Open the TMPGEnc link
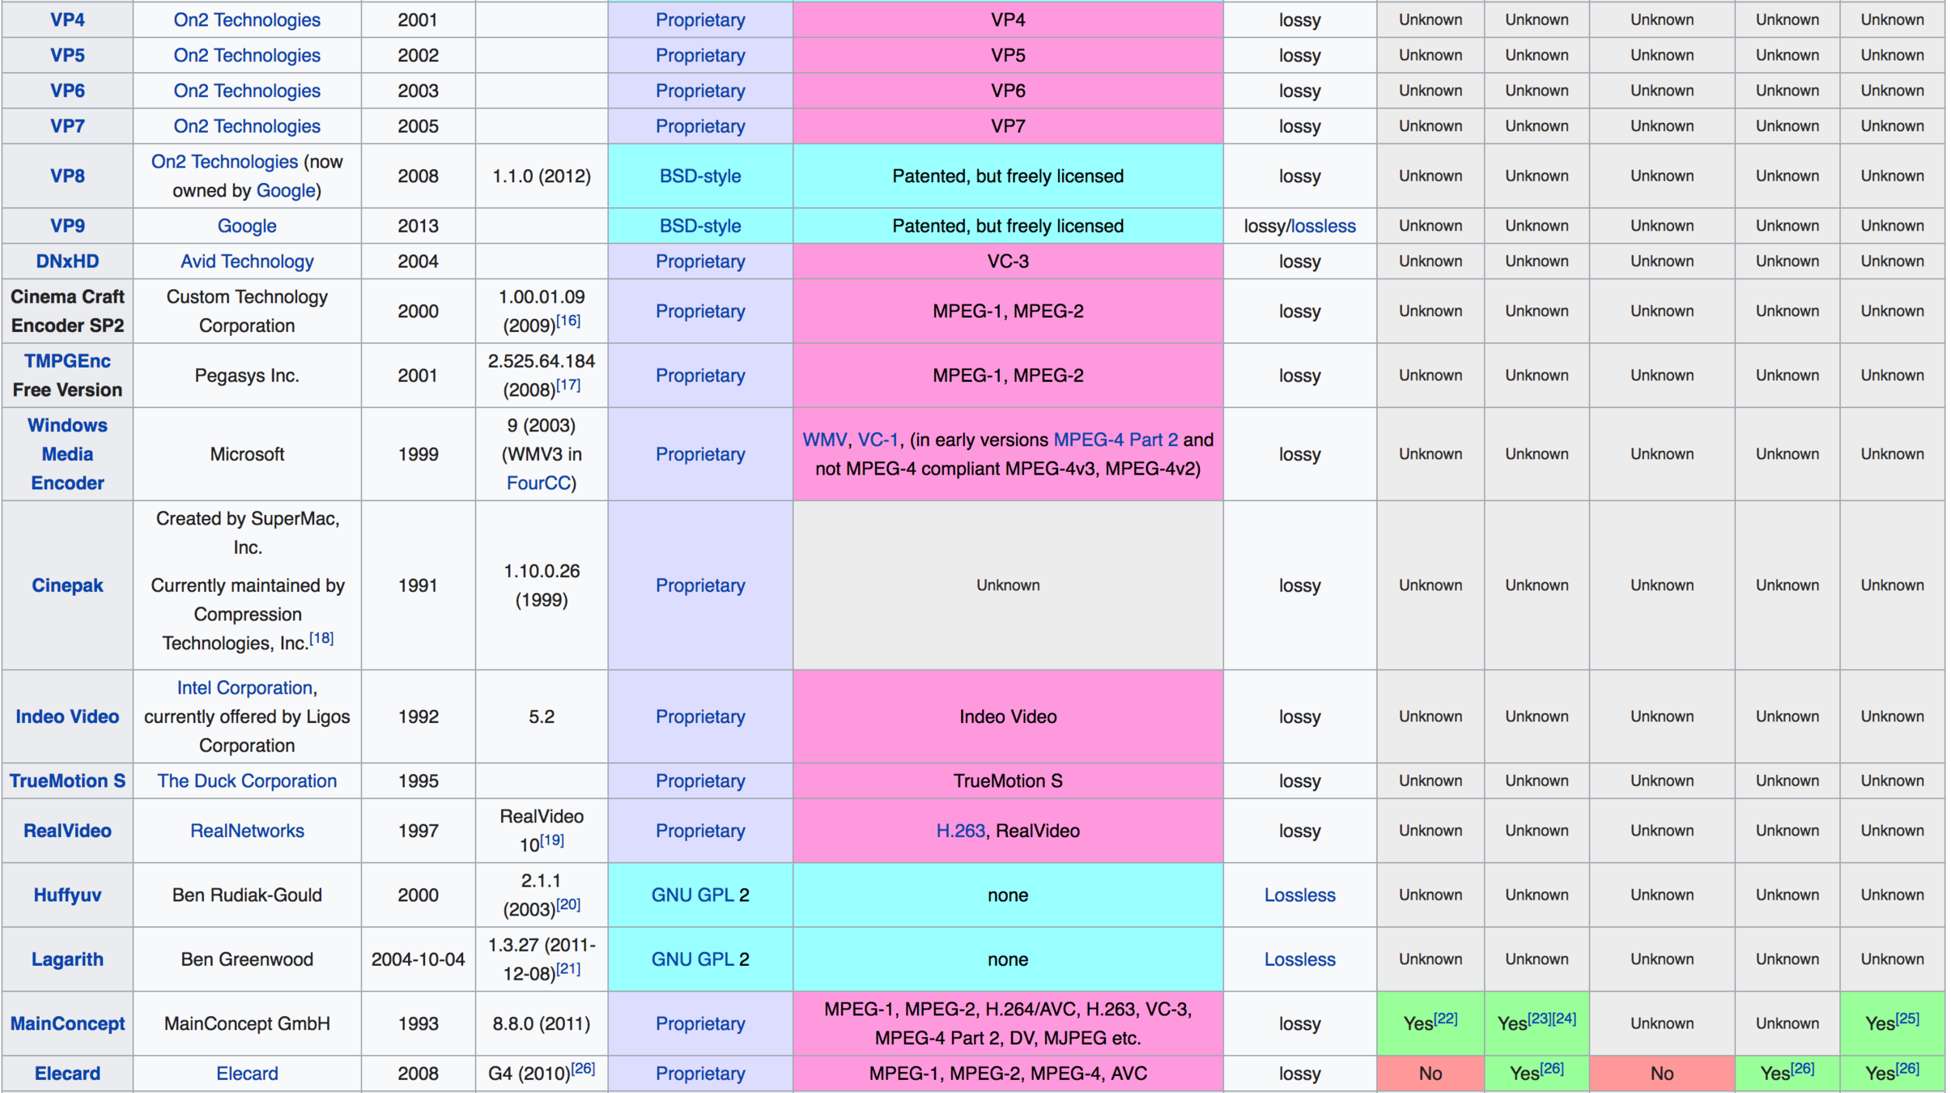The height and width of the screenshot is (1093, 1951). click(67, 361)
